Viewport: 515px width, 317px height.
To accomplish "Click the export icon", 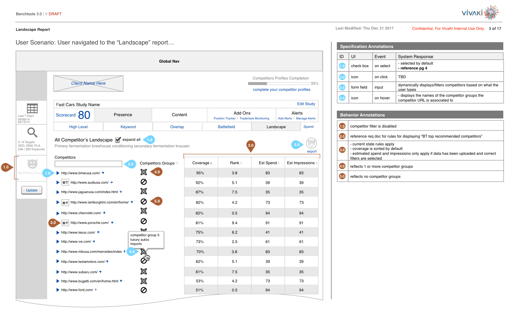I will [311, 143].
